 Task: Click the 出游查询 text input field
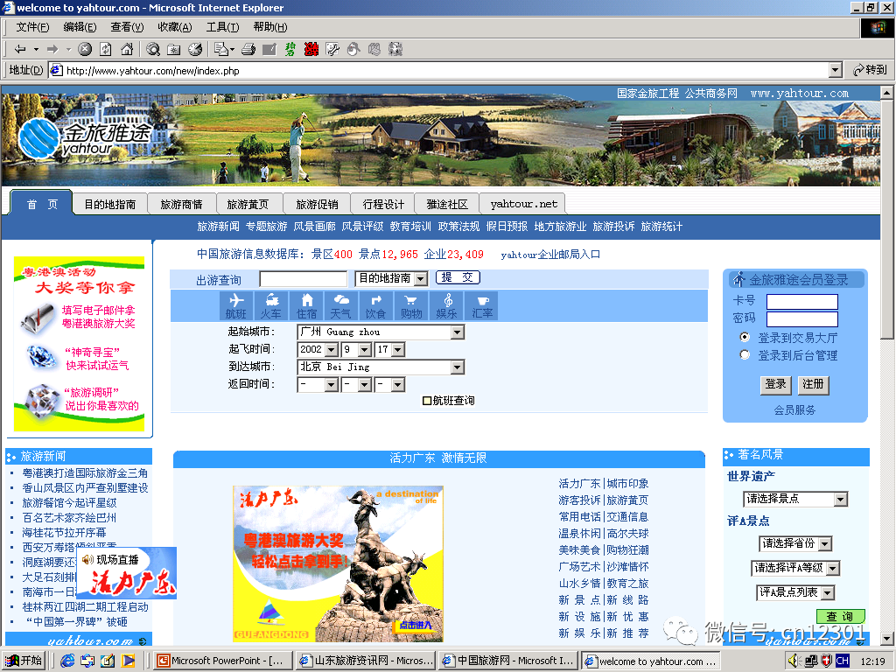[303, 279]
